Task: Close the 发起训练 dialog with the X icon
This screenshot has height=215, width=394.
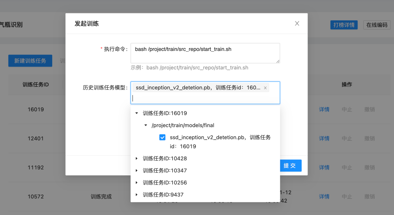Action: [x=297, y=23]
